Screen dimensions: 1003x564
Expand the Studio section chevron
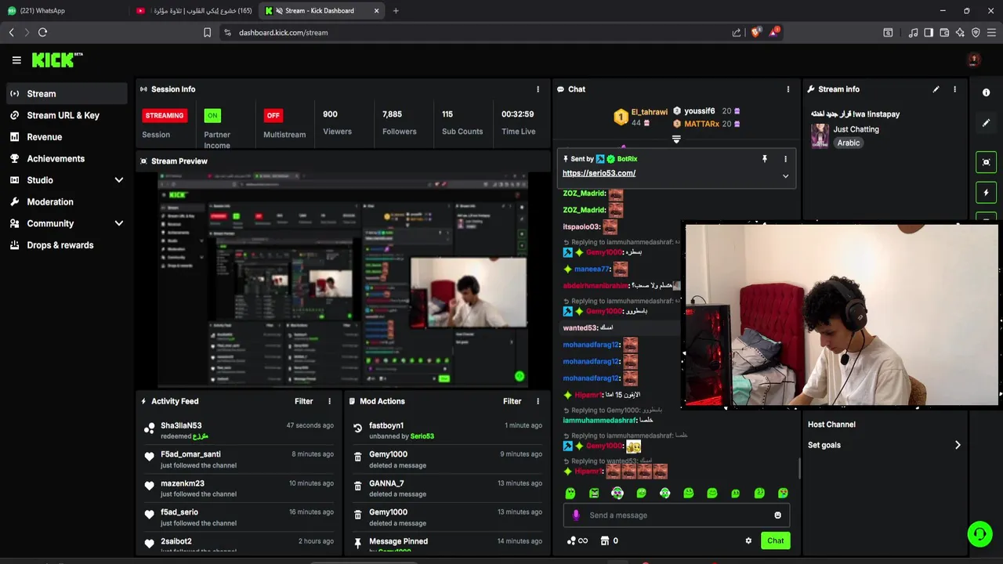pyautogui.click(x=119, y=180)
